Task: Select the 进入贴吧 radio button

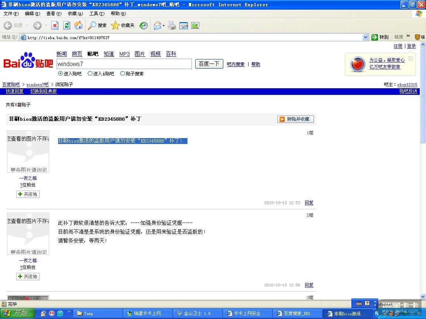Action: pyautogui.click(x=60, y=73)
